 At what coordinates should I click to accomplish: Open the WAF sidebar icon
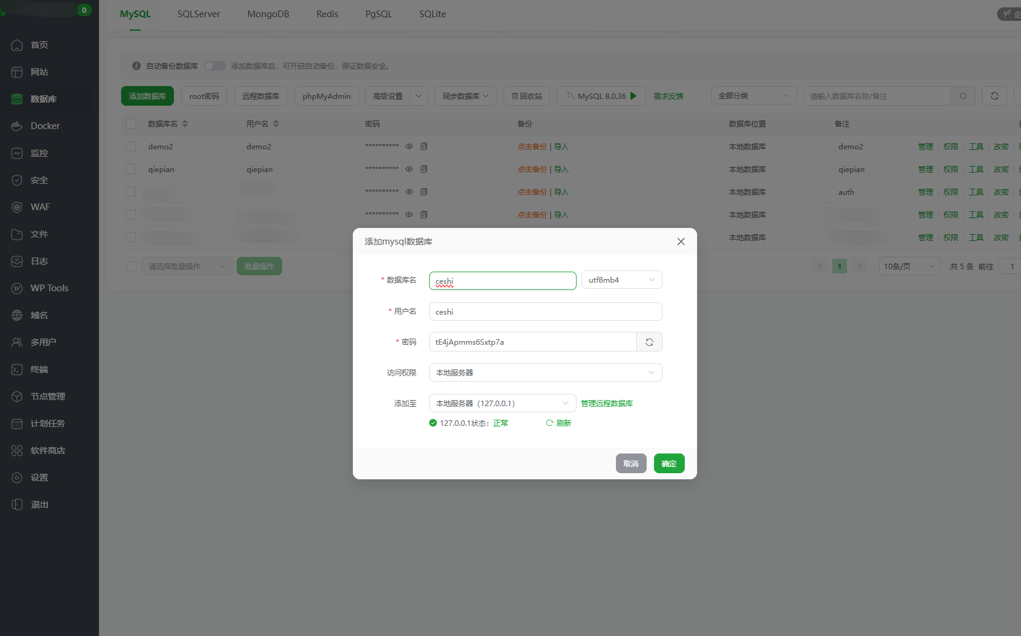(x=17, y=207)
